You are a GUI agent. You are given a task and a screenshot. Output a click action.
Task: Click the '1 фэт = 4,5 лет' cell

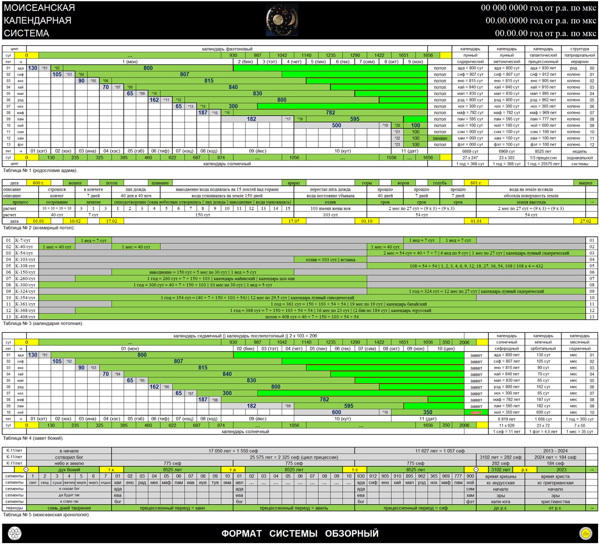click(x=543, y=432)
